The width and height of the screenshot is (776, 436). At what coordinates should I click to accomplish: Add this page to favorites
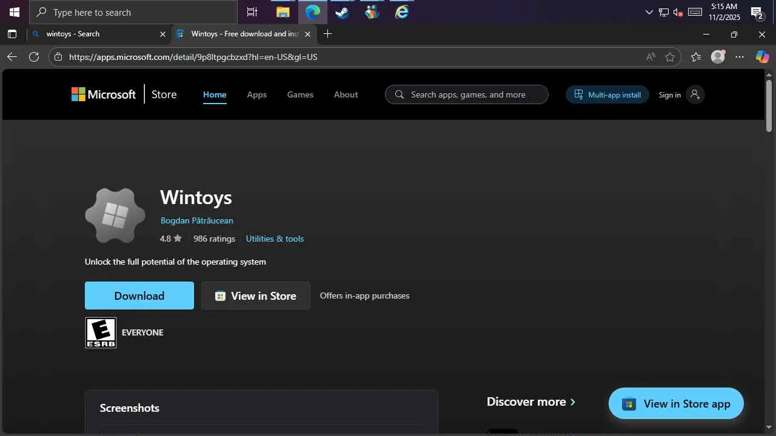coord(670,57)
